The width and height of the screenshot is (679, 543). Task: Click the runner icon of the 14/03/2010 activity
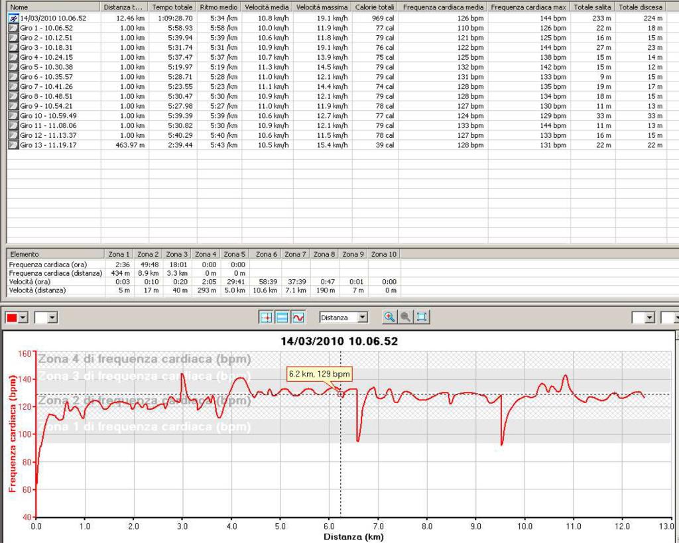[13, 19]
